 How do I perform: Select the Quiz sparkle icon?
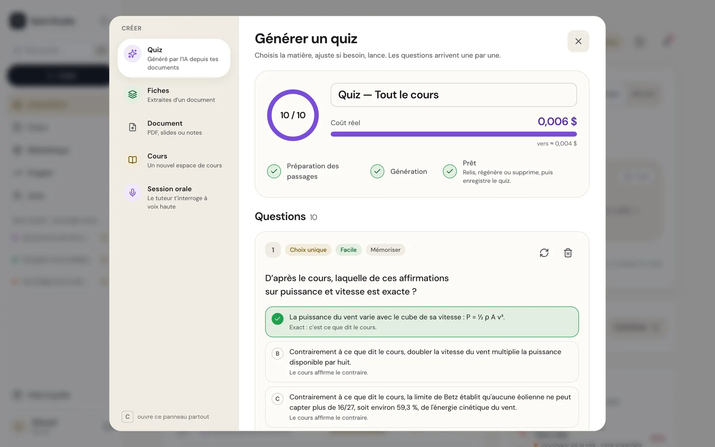click(x=133, y=54)
